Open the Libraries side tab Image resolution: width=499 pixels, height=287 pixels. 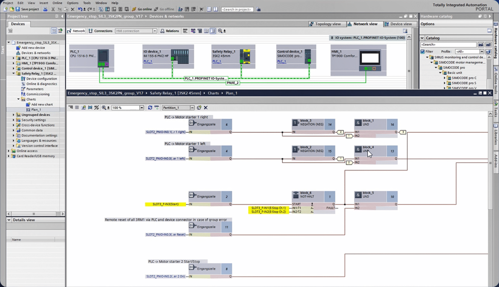[x=496, y=134]
